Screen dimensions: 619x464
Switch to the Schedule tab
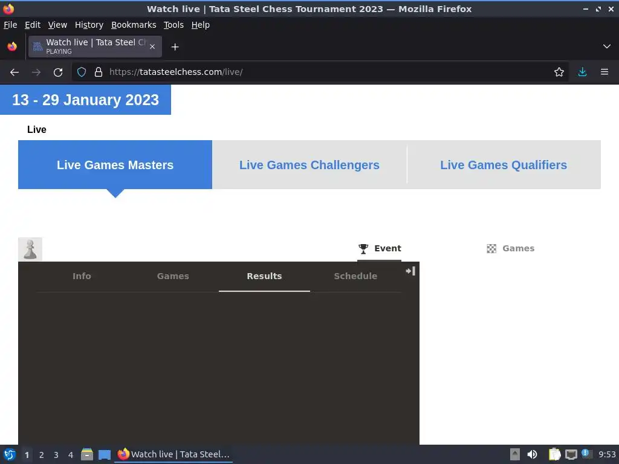[x=355, y=276]
